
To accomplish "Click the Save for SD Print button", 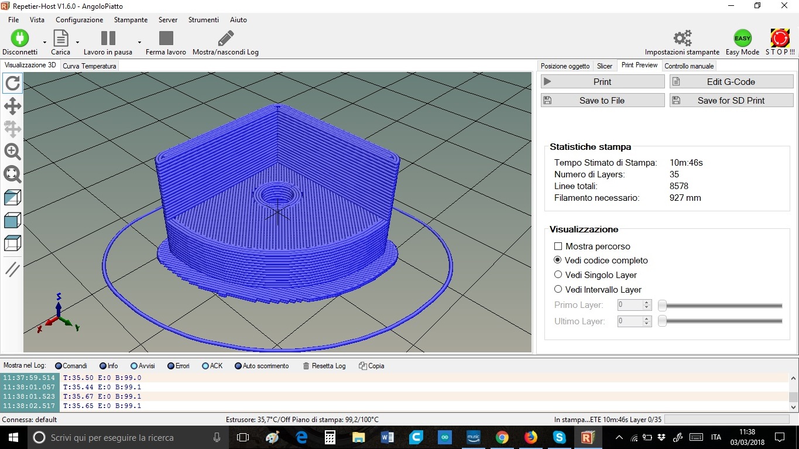I will tap(731, 101).
